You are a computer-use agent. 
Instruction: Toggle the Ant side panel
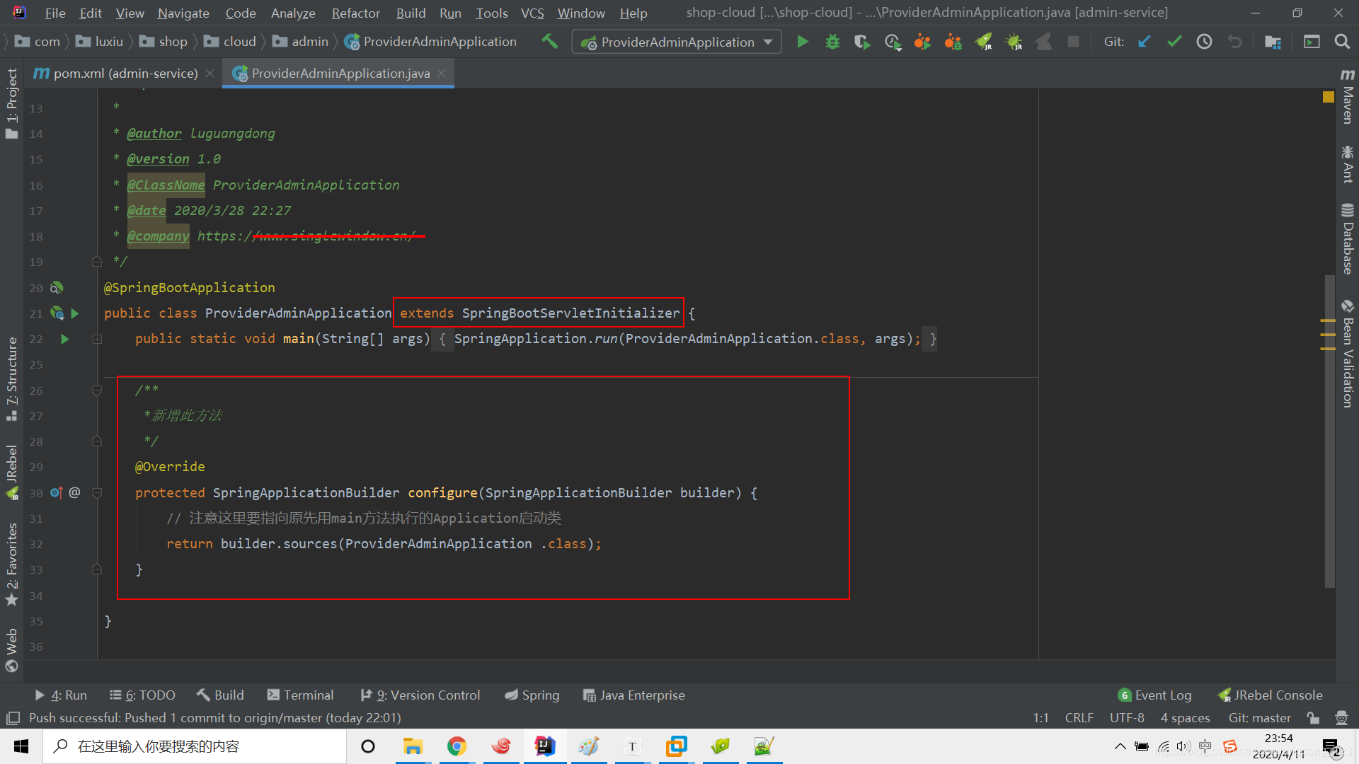click(x=1348, y=164)
